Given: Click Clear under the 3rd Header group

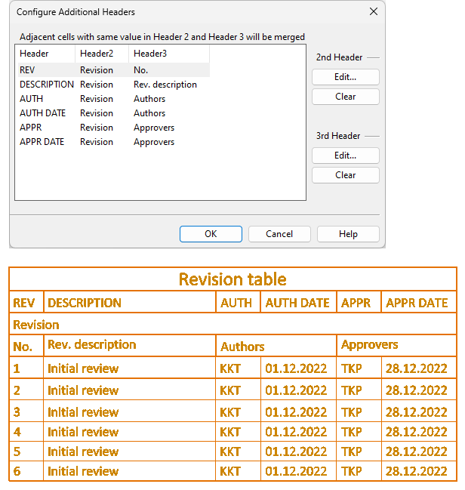Looking at the screenshot, I should pos(345,175).
